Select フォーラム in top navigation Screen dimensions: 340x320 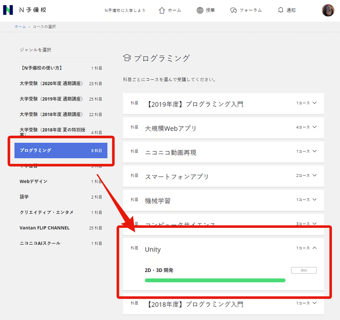pos(251,10)
